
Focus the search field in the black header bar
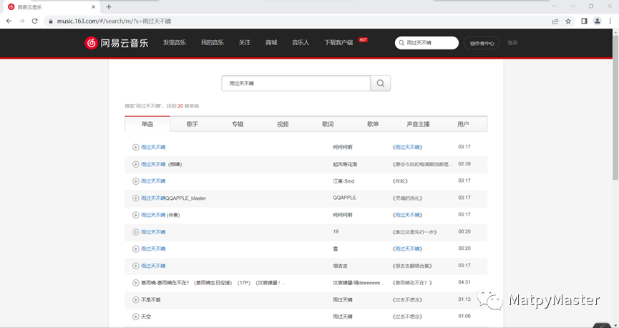[427, 43]
